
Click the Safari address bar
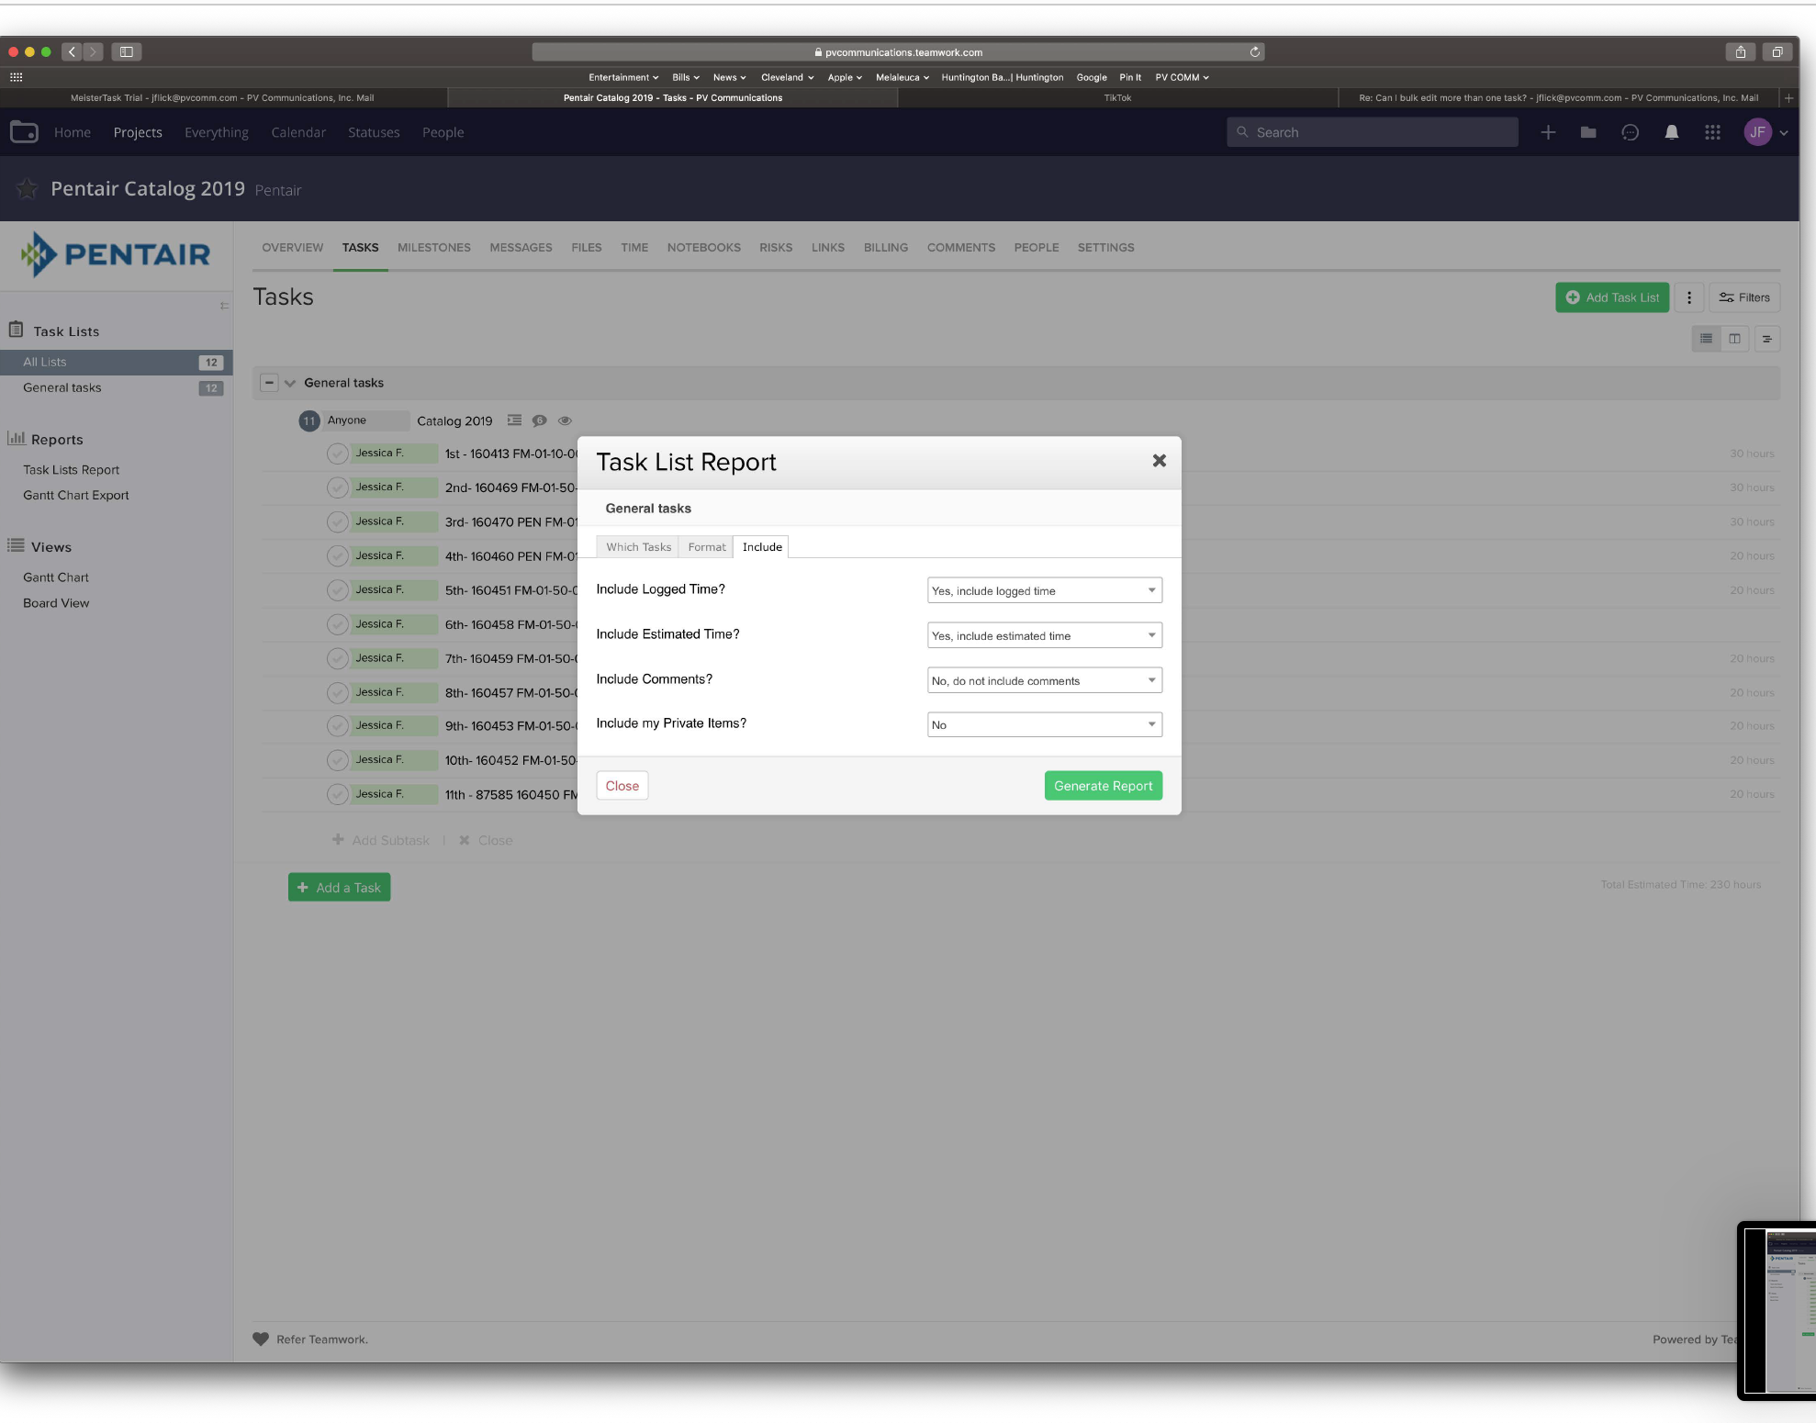(898, 52)
